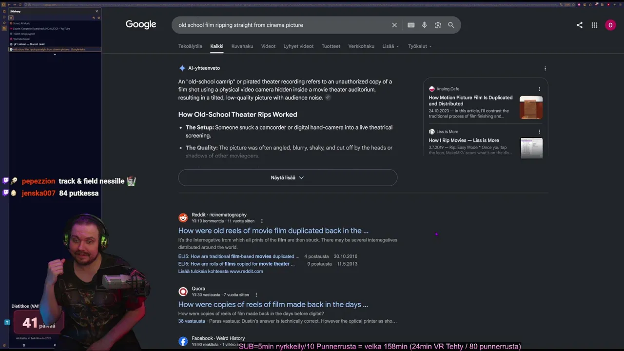Switch to LinkHub Discord tab in Sidebery
The image size is (624, 351).
point(55,44)
